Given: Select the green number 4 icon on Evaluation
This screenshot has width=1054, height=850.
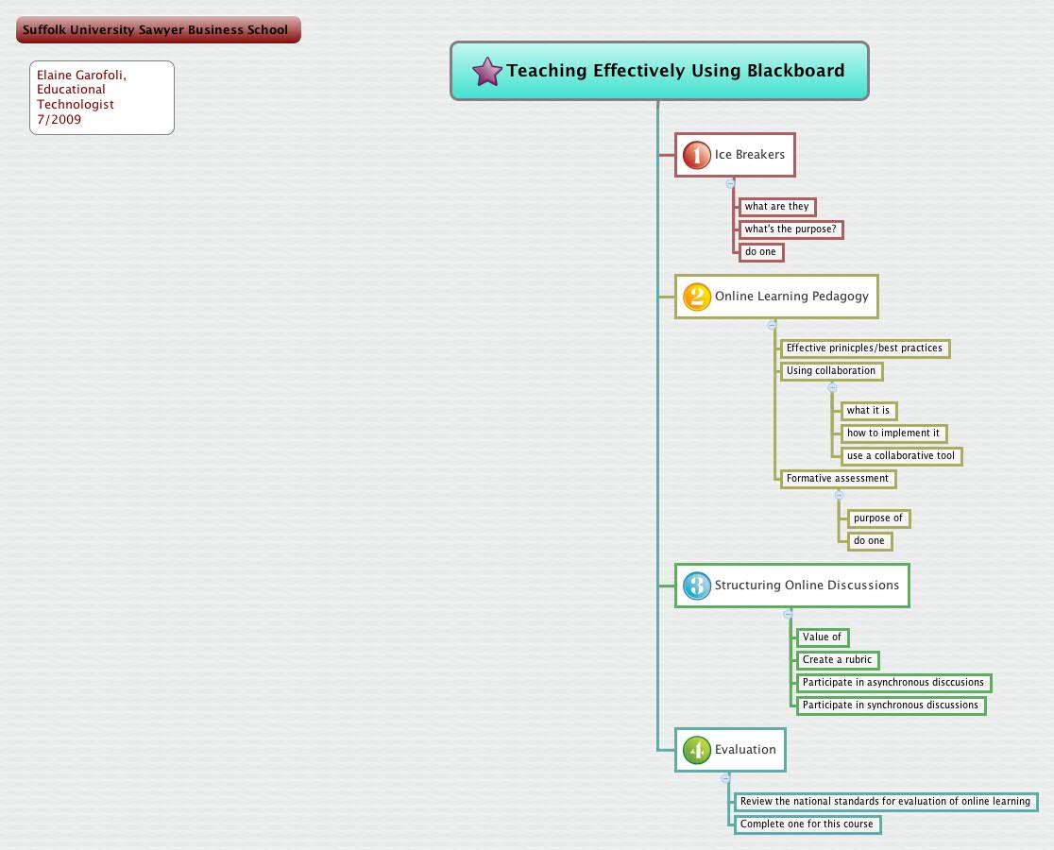Looking at the screenshot, I should (696, 749).
